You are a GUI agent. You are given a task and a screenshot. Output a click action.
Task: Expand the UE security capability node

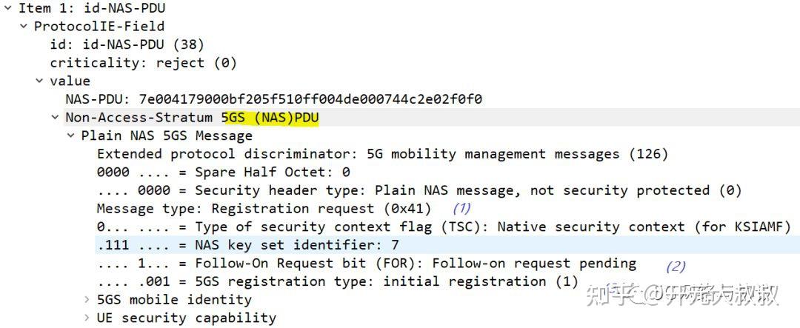pos(87,318)
